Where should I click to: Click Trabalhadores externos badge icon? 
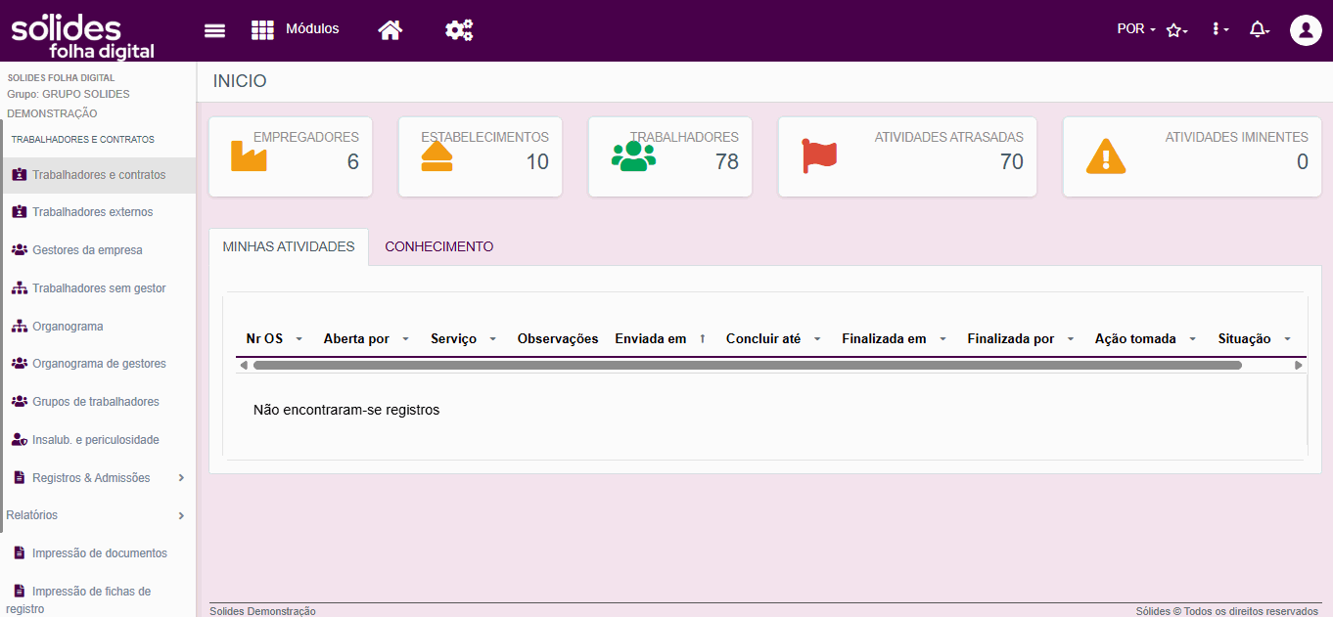(19, 212)
